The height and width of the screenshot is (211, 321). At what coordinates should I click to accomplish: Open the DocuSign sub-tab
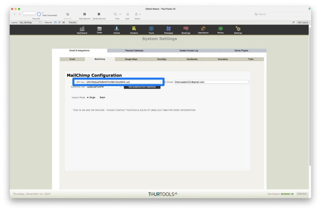[x=162, y=59]
